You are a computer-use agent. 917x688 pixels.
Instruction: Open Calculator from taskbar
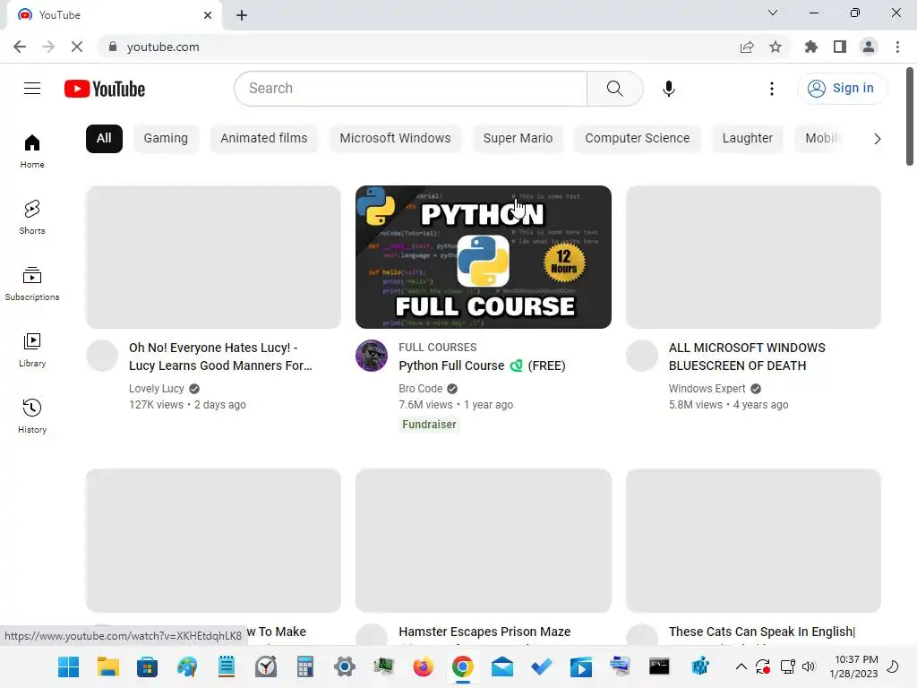point(304,666)
